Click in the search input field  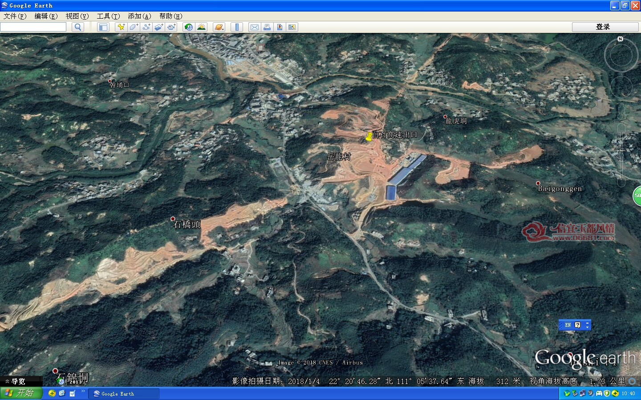33,27
